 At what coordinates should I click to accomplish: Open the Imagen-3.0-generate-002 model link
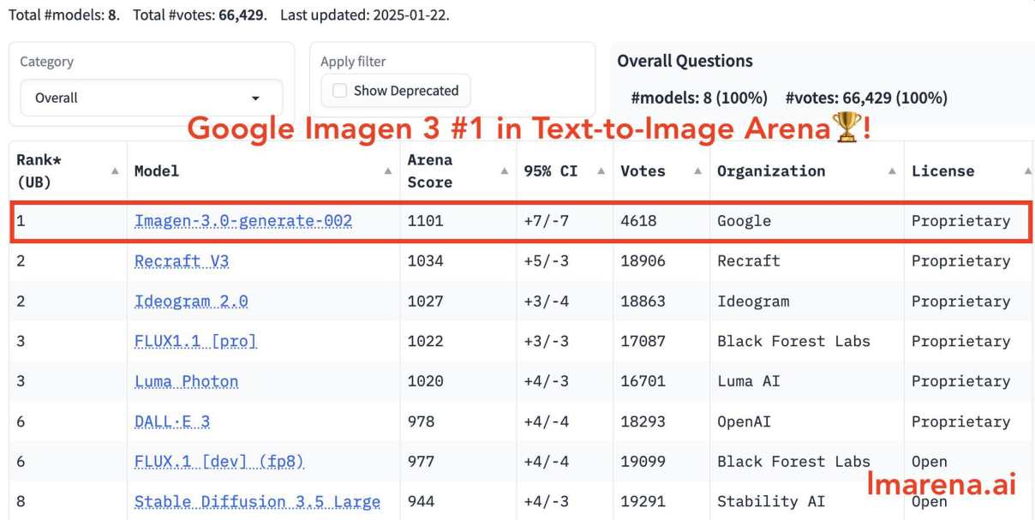tap(243, 221)
